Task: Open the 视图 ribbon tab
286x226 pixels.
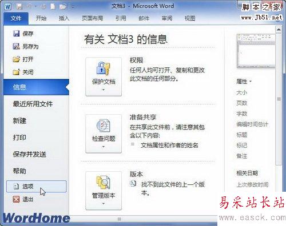Action: [x=190, y=18]
